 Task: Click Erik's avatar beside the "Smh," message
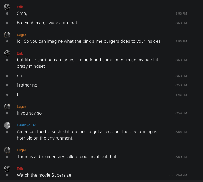pyautogui.click(x=7, y=7)
